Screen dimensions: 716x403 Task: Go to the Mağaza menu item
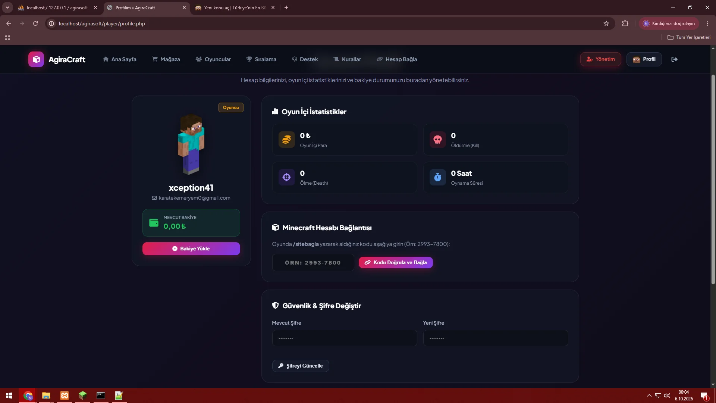[x=166, y=59]
